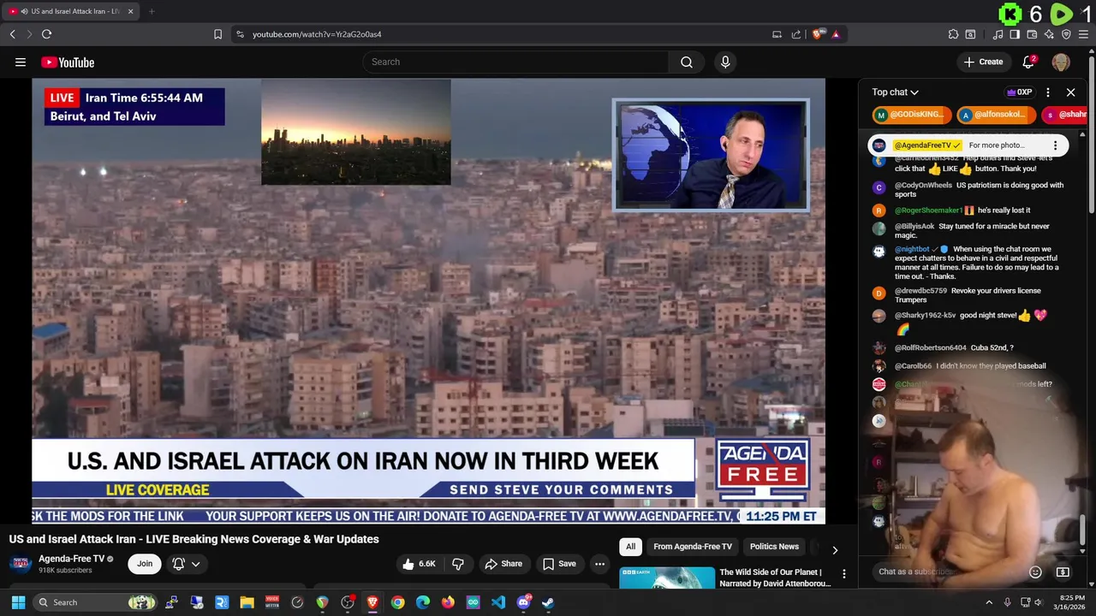Open live chat three-dot options menu
The image size is (1096, 616).
1048,92
